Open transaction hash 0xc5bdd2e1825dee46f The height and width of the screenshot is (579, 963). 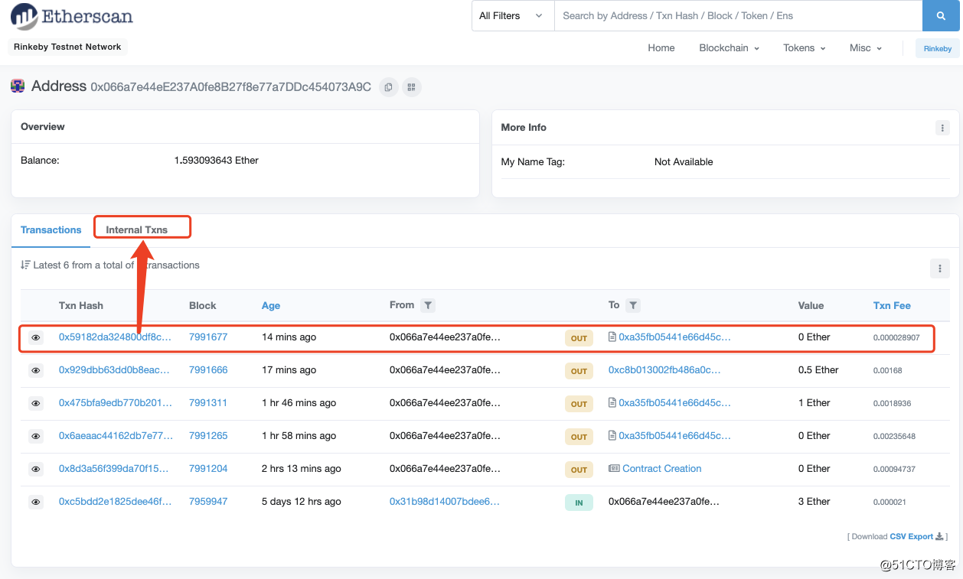[x=116, y=501]
